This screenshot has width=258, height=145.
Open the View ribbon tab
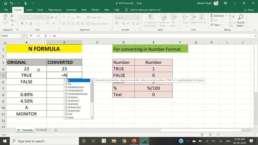(106, 10)
